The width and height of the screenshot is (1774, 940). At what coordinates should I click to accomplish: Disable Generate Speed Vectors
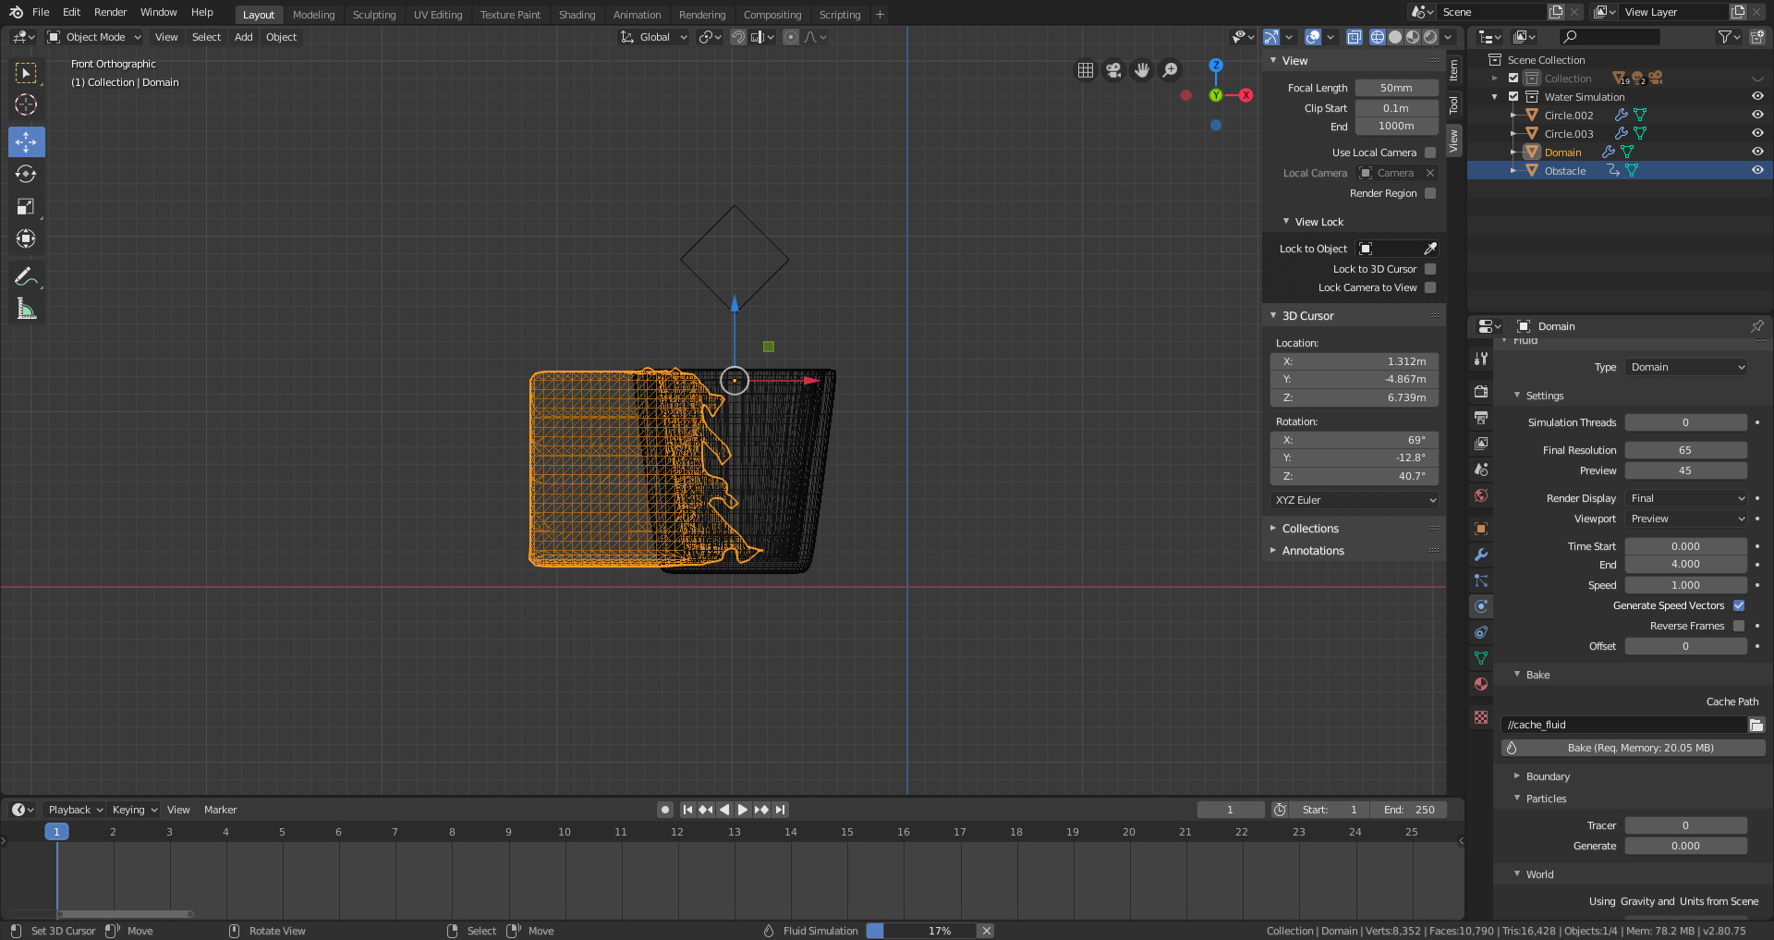1739,605
